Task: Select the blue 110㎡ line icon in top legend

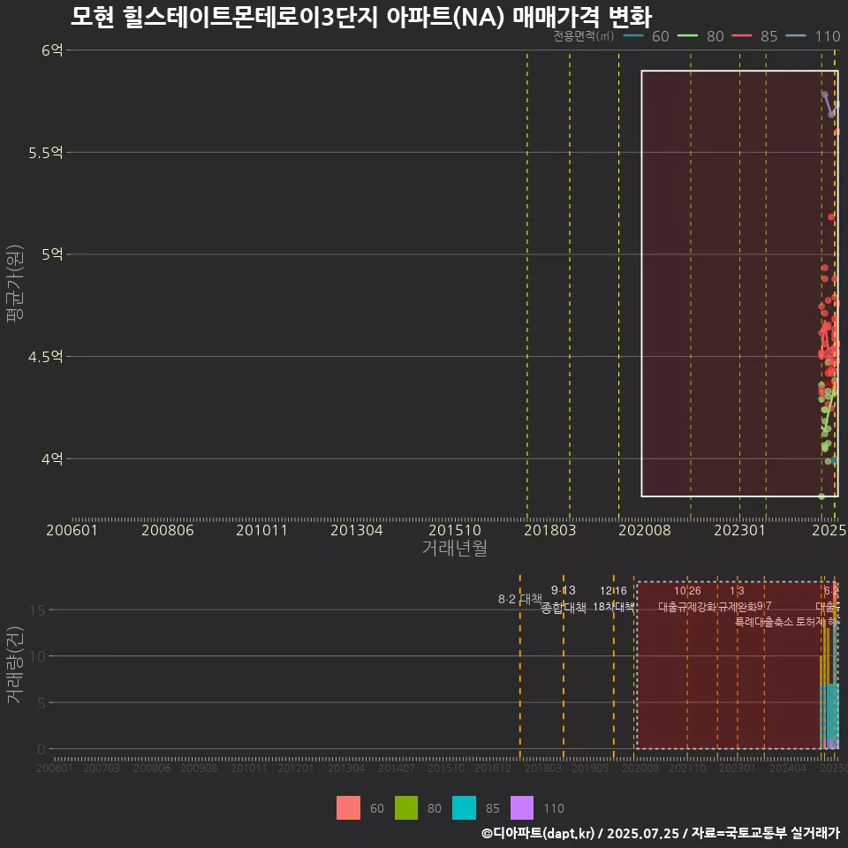Action: [795, 37]
